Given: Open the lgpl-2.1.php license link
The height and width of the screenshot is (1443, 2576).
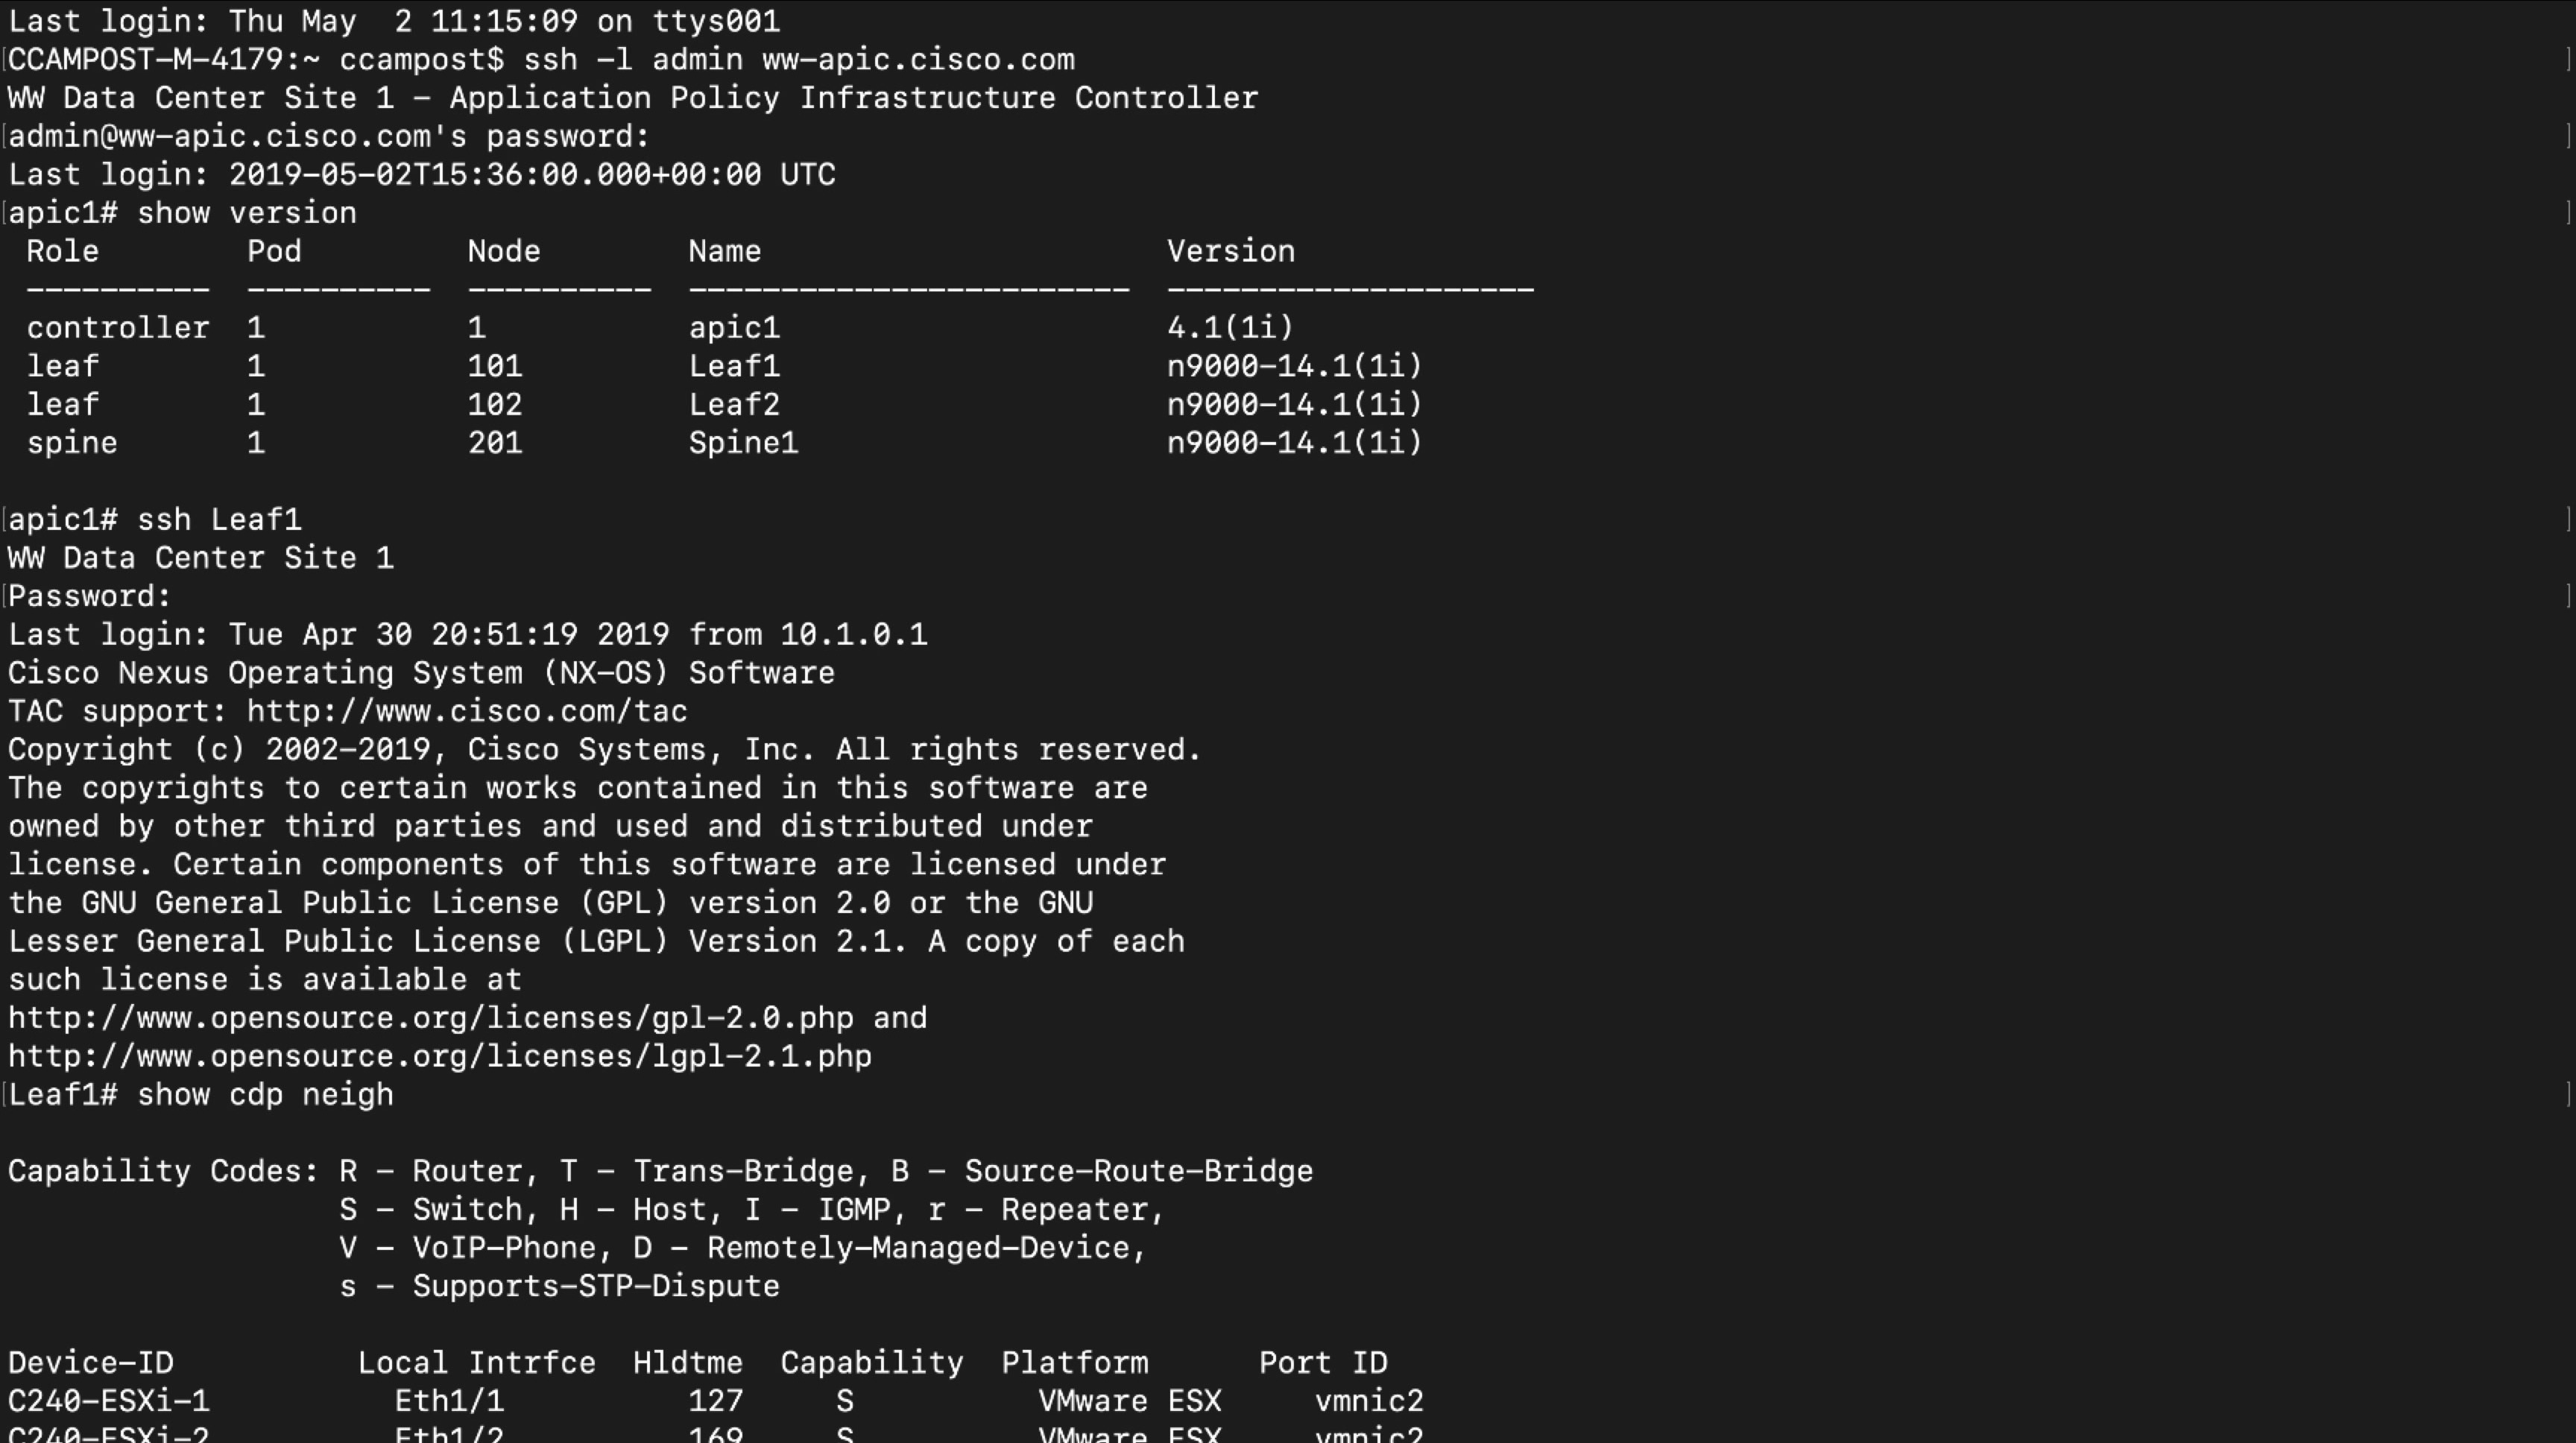Looking at the screenshot, I should click(440, 1056).
